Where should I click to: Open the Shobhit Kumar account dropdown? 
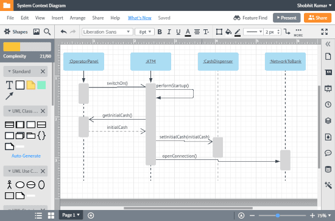[x=314, y=5]
